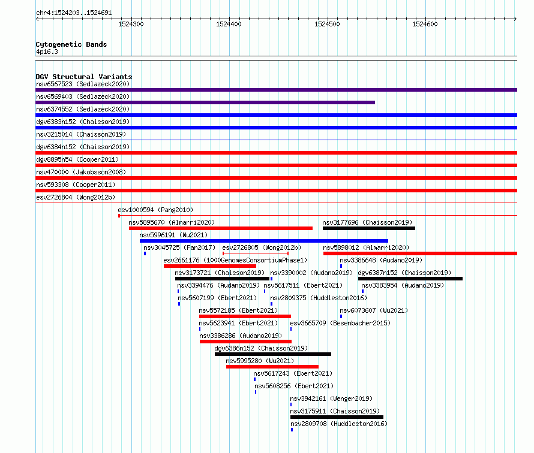
Task: Select the nsv5607199 (Ebert2021) label
Action: tap(217, 298)
